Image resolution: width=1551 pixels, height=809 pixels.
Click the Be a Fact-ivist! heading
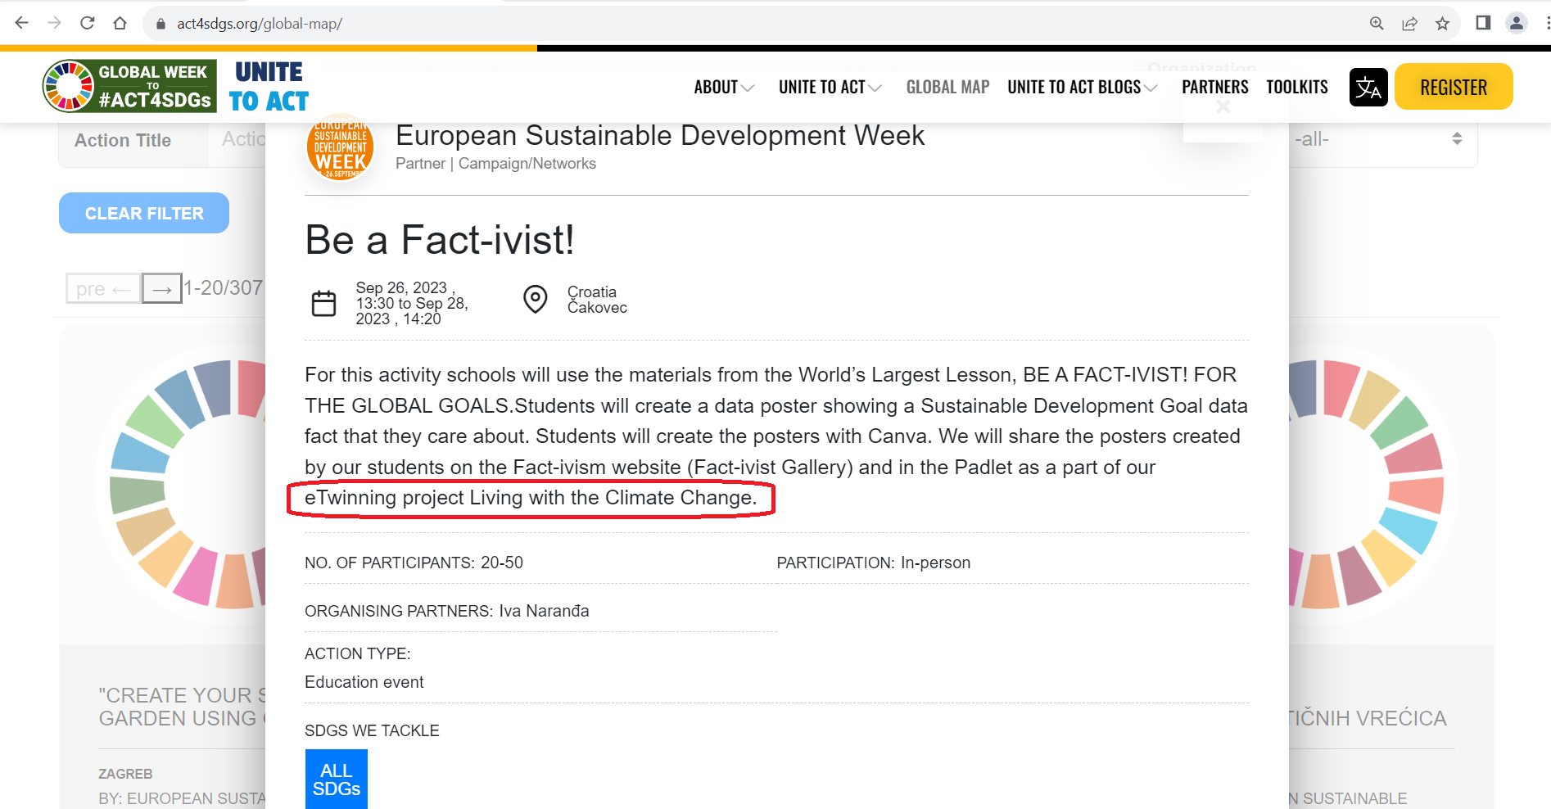[x=440, y=240]
